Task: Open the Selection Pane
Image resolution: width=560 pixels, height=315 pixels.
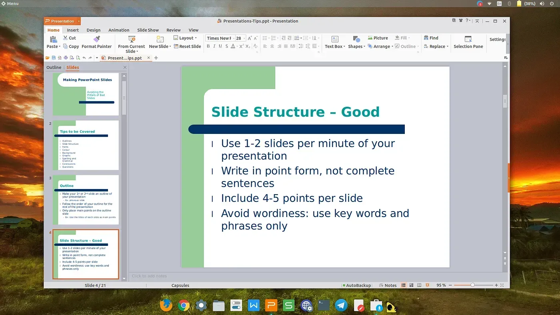Action: pos(468,42)
